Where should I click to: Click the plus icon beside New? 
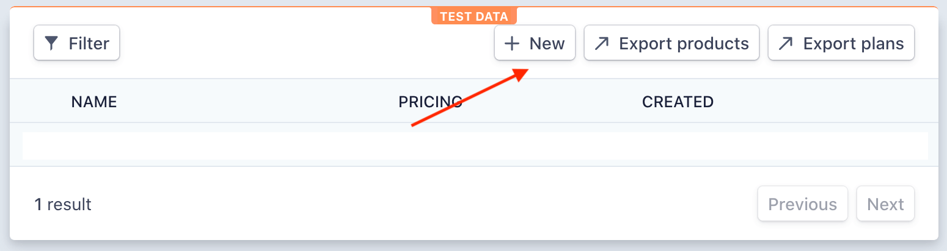[x=511, y=43]
